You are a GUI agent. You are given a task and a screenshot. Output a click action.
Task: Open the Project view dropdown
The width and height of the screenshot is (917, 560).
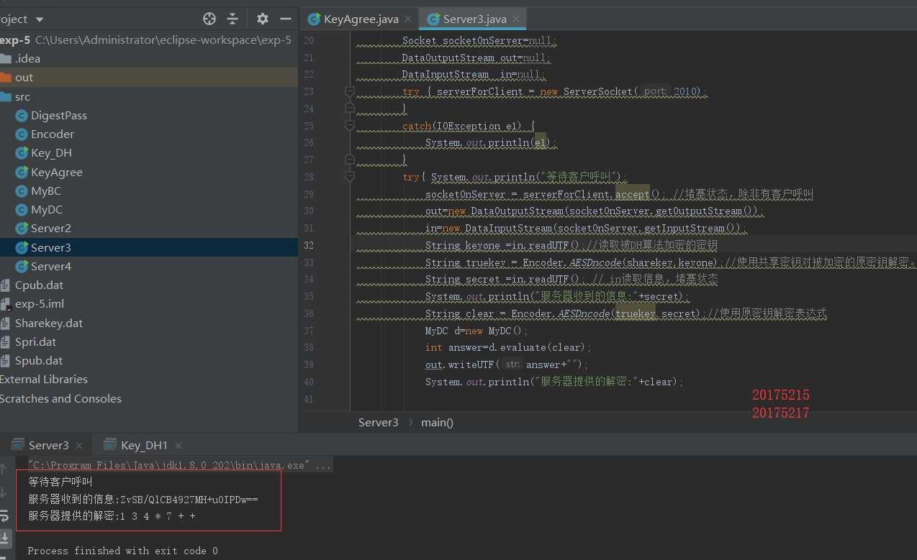39,19
